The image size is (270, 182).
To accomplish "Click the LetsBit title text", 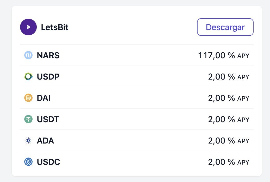I will coord(54,27).
